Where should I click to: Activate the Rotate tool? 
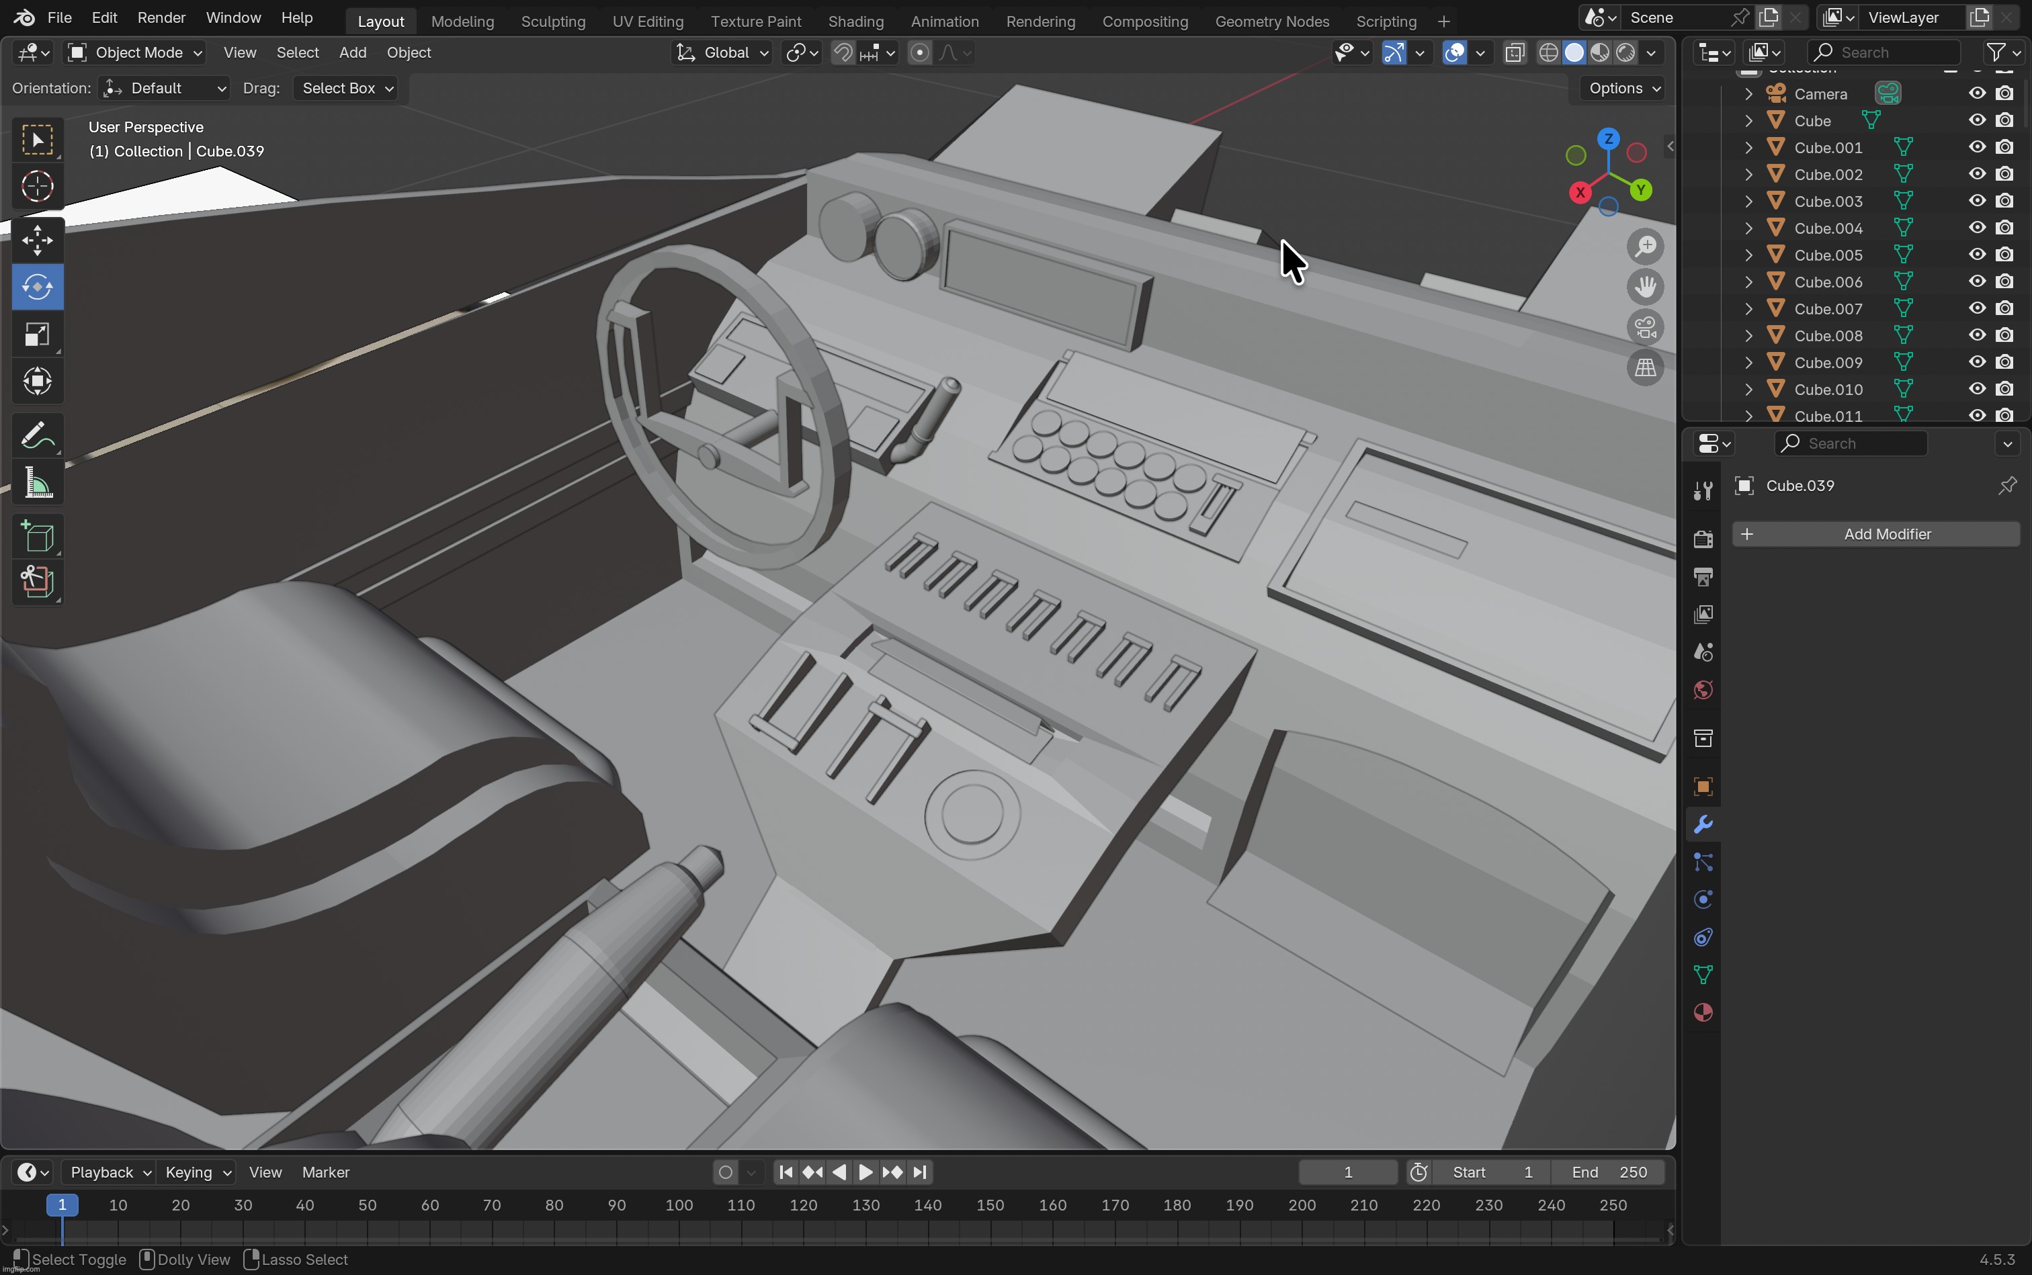tap(37, 287)
